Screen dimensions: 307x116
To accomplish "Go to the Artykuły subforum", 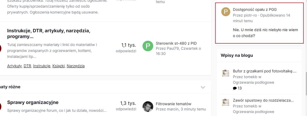I will pyautogui.click(x=14, y=66).
